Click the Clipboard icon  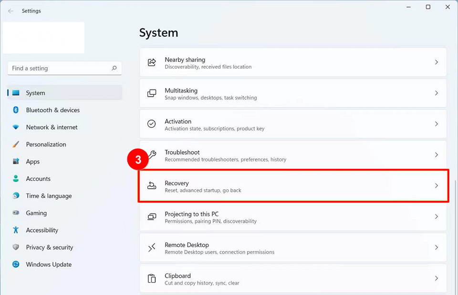click(x=152, y=278)
